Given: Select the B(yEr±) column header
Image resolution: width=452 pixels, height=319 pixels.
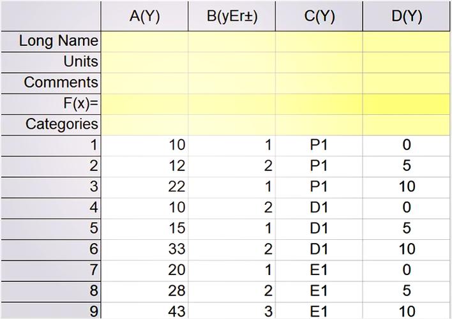Looking at the screenshot, I should (x=232, y=17).
